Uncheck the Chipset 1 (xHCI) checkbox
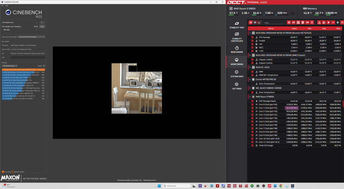Viewport: 344px width, 189px height. (x=252, y=60)
